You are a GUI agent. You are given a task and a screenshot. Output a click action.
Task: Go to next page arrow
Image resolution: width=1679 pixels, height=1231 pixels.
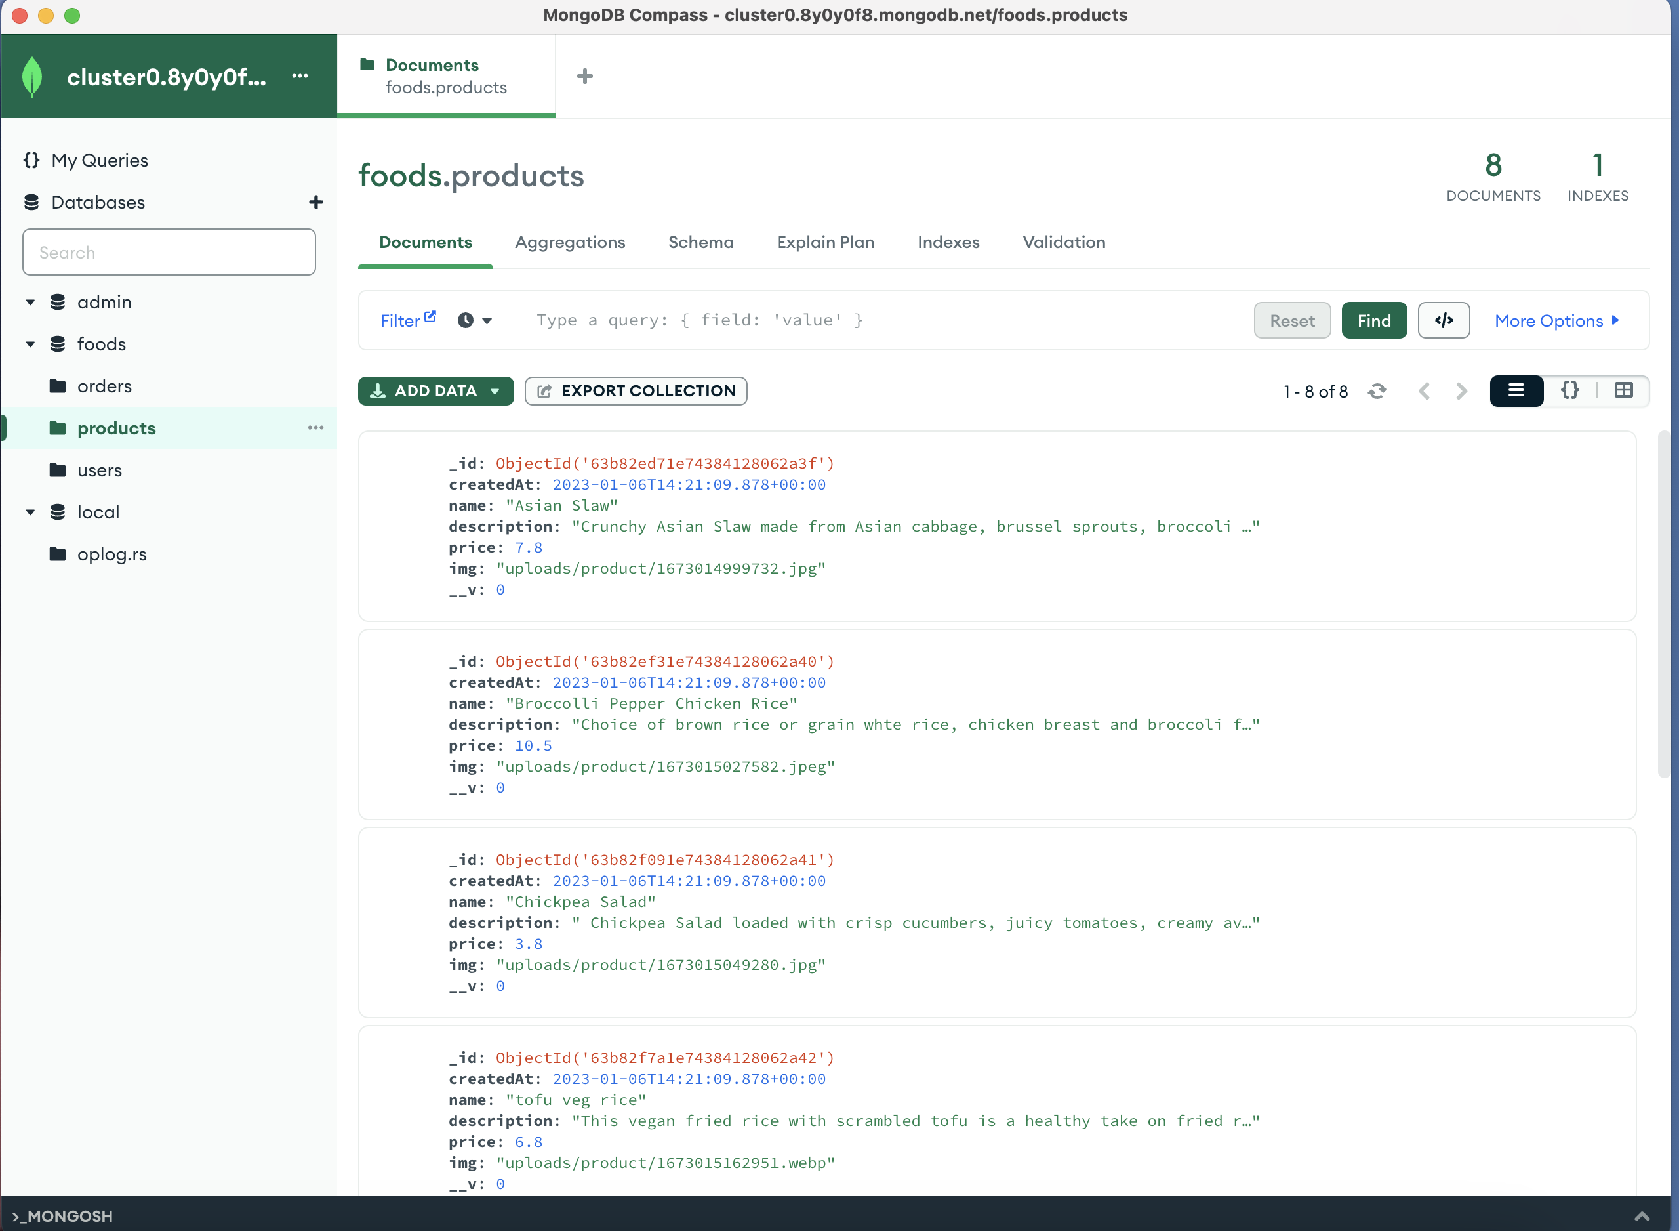coord(1461,391)
